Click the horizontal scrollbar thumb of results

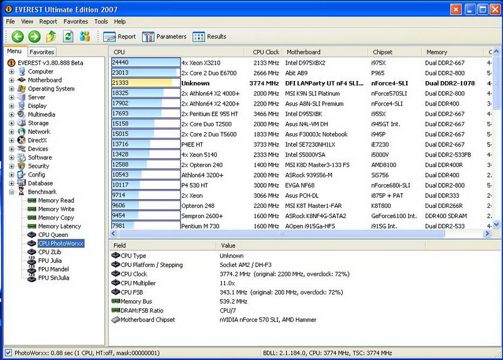[x=281, y=233]
